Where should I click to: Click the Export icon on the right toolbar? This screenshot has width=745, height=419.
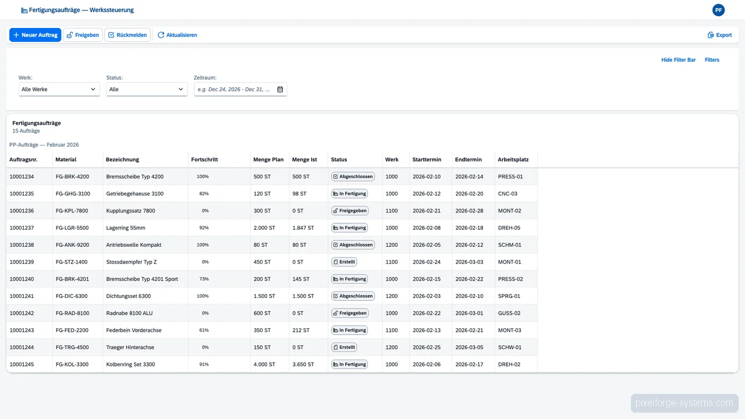(x=711, y=35)
